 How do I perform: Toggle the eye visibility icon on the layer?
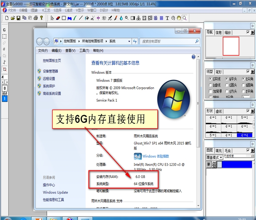click(208, 164)
